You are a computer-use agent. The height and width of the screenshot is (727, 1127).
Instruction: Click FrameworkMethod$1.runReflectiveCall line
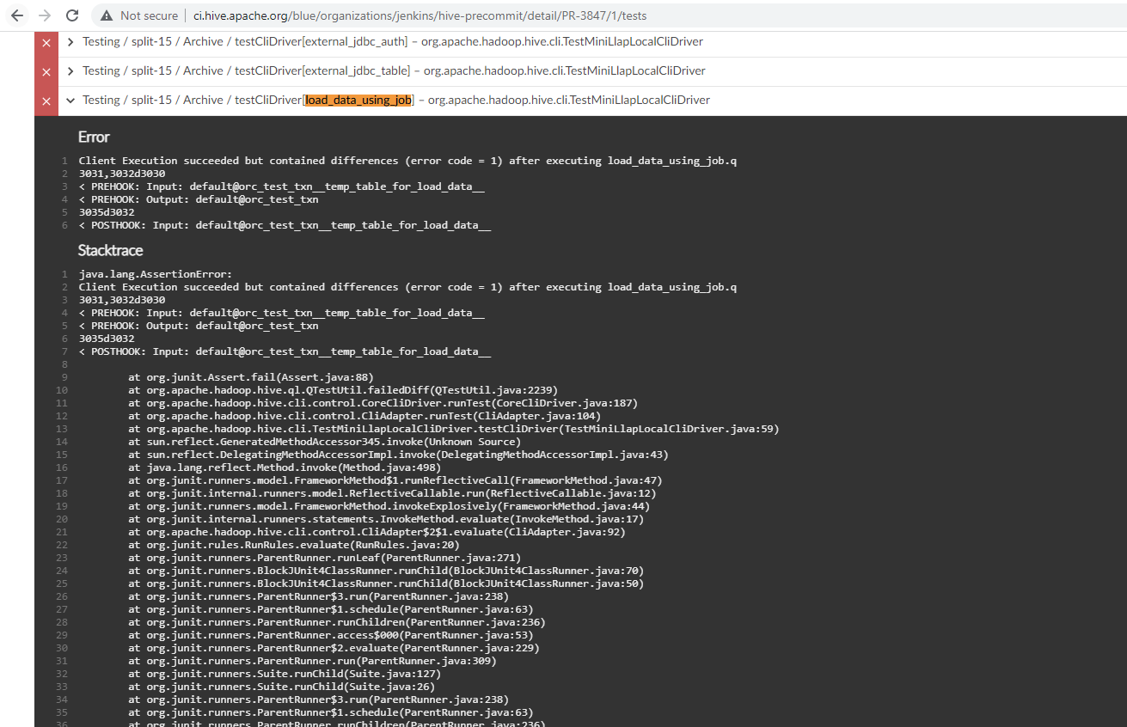coord(395,480)
